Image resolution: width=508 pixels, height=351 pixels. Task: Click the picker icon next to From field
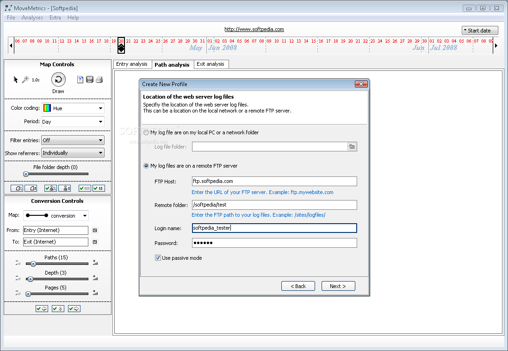[x=95, y=230]
